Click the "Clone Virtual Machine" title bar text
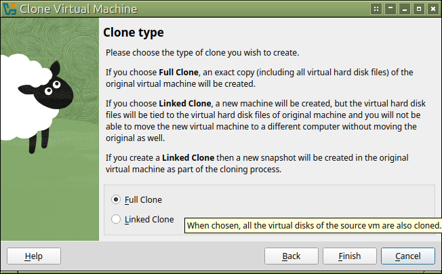Screen dimensions: 442x274 [78, 9]
